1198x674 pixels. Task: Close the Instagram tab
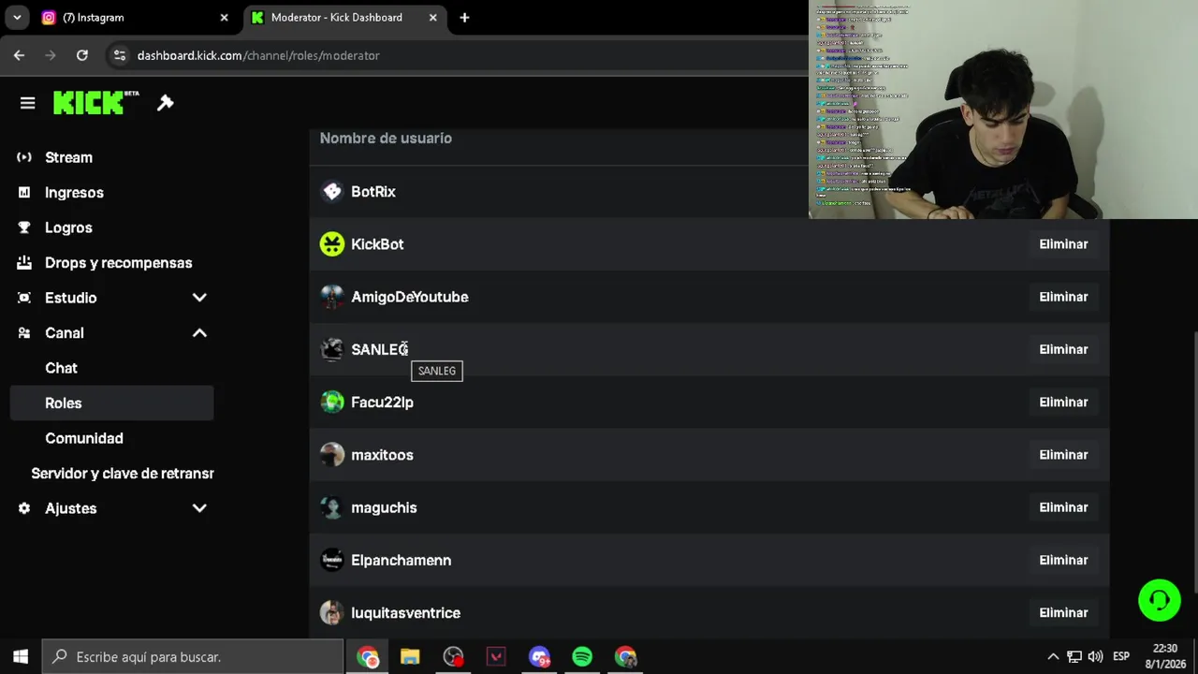224,18
